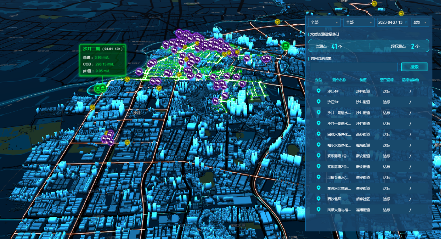Open the 2023-04-27 date picker field

click(x=392, y=22)
